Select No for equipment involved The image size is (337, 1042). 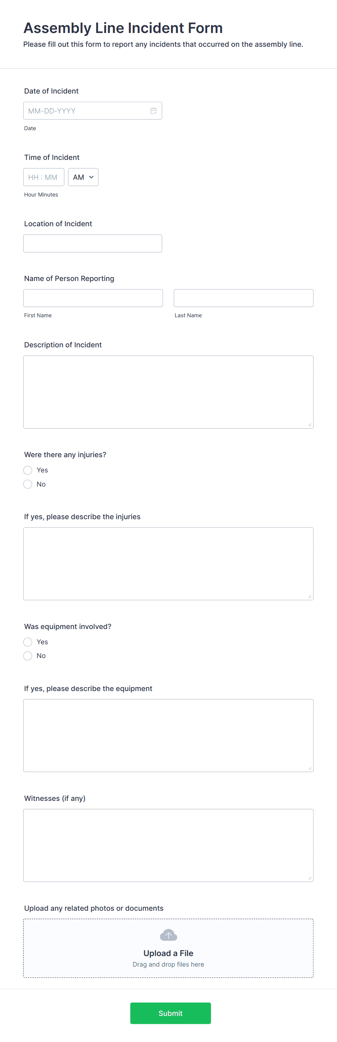pyautogui.click(x=28, y=656)
